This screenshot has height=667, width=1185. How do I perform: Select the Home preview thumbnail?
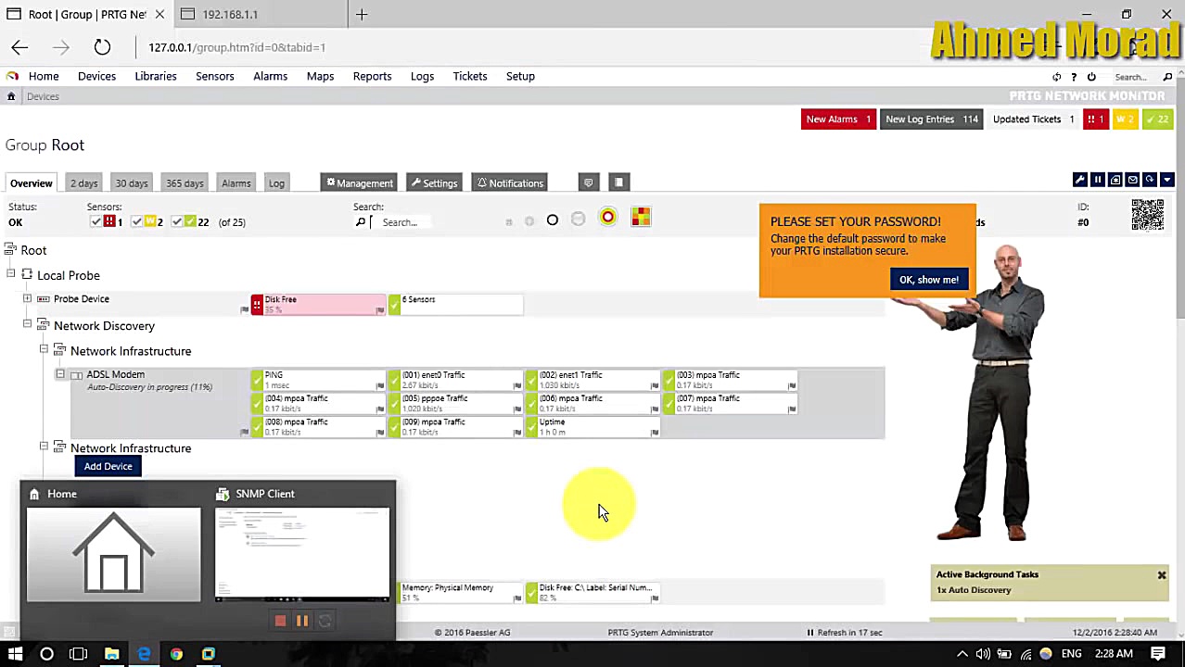(113, 554)
